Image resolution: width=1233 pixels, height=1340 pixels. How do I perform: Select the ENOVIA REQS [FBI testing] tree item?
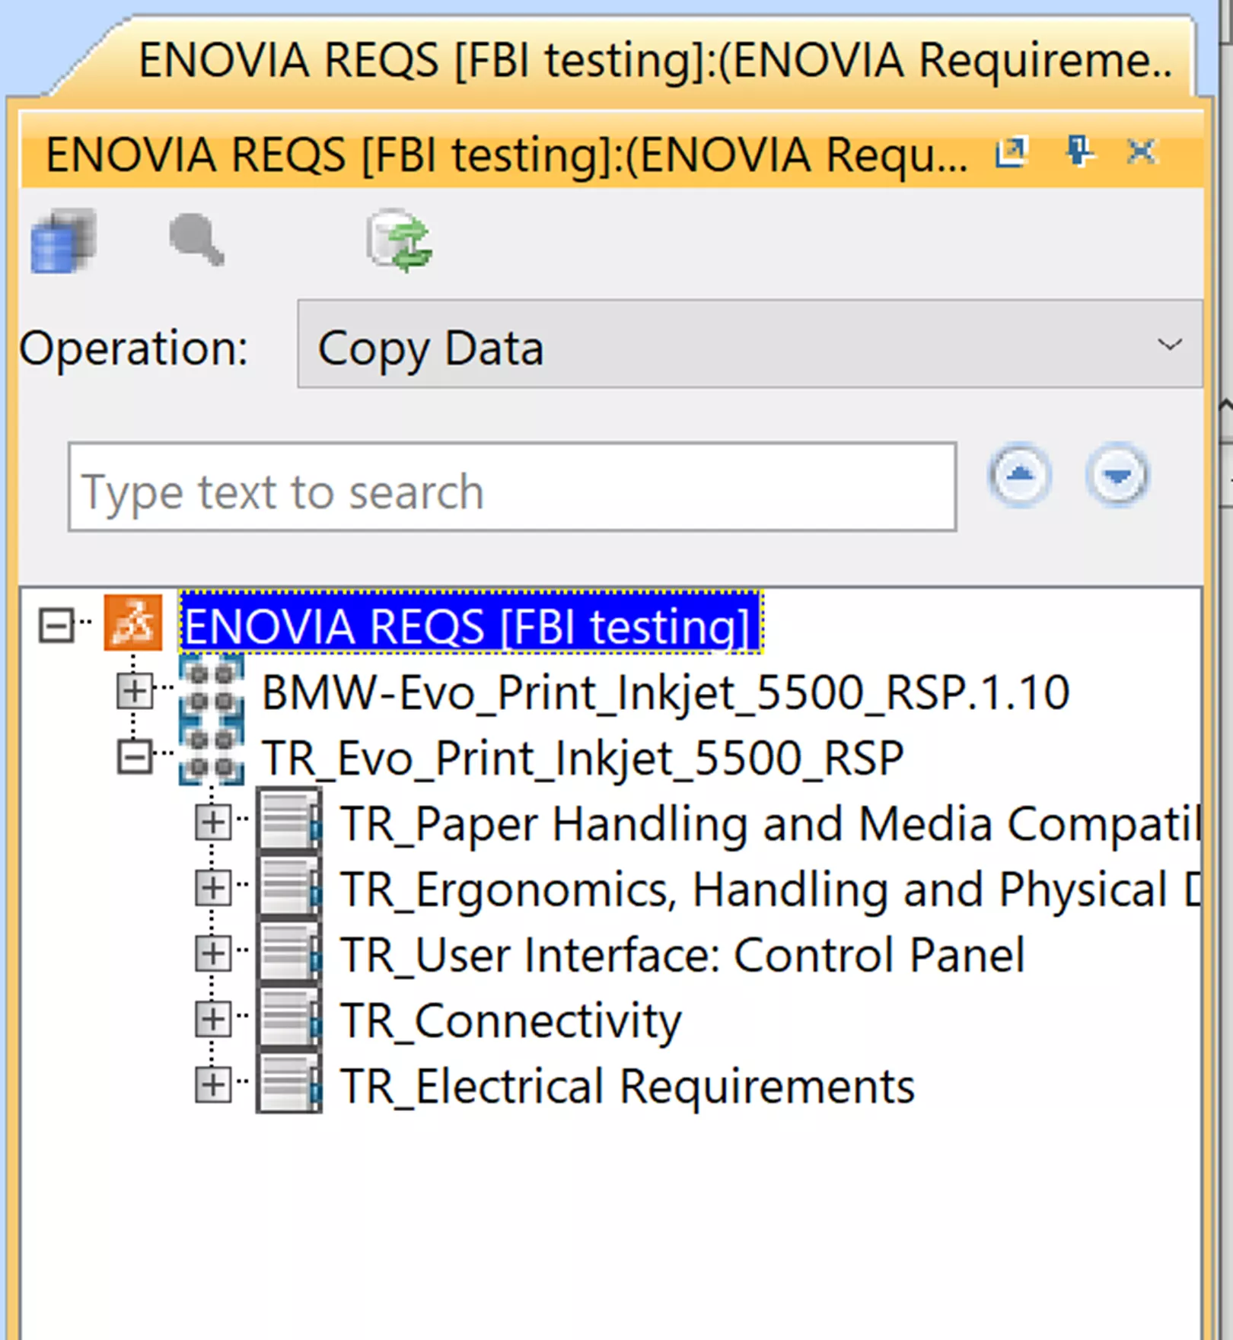click(x=470, y=623)
